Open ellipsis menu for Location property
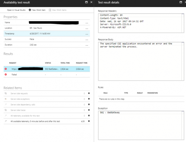 tap(87, 29)
